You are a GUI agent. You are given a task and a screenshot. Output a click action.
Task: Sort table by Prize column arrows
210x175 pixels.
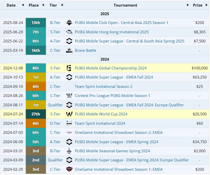pos(206,5)
